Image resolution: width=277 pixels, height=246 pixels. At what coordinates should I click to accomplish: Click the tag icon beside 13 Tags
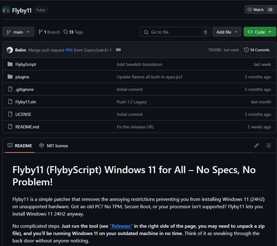pos(66,32)
